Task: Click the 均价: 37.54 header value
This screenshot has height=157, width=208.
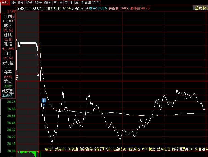Action: pos(62,8)
